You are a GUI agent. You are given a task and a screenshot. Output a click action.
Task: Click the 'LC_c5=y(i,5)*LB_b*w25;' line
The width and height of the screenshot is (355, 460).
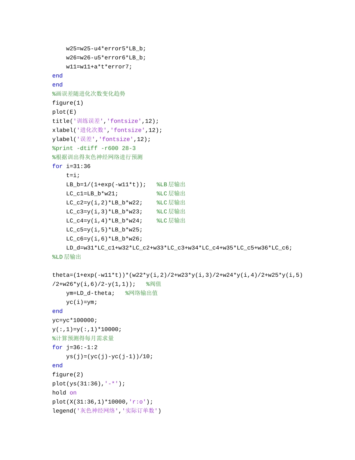(105, 230)
